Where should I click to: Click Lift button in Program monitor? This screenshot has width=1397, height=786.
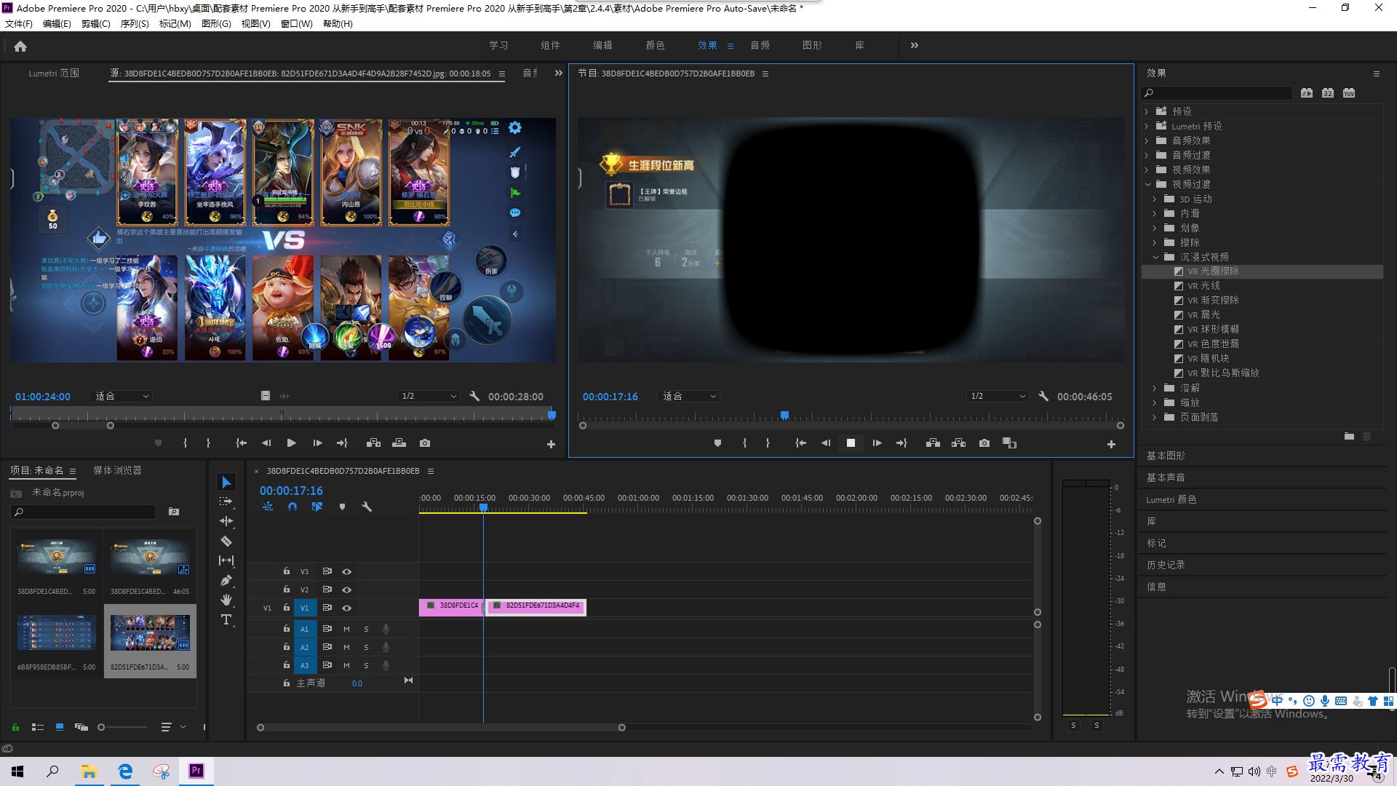(933, 443)
